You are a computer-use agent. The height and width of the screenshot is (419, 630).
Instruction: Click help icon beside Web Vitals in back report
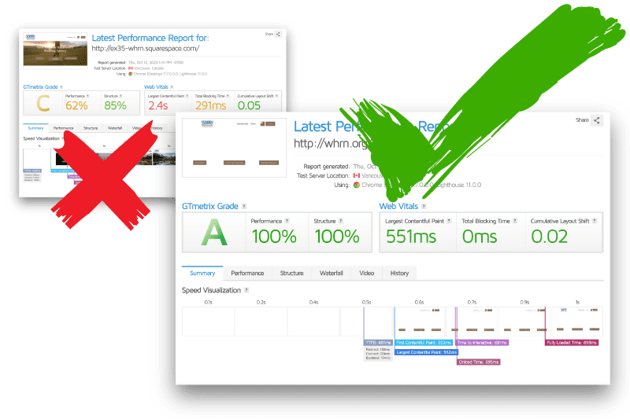coord(172,87)
